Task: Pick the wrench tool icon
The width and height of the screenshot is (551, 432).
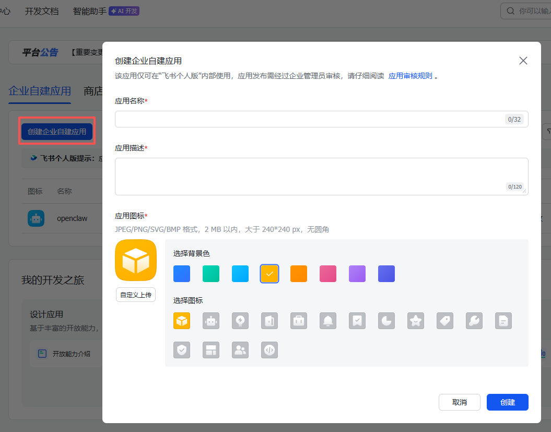Action: tap(474, 321)
